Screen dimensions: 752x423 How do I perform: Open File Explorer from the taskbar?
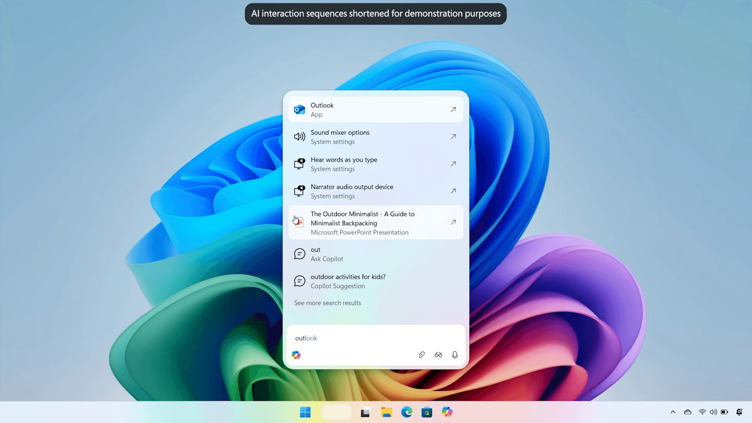pos(386,412)
